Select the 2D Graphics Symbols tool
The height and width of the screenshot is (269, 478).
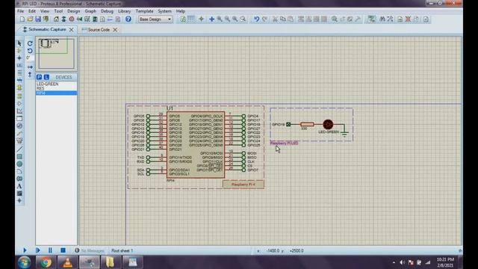[x=19, y=194]
